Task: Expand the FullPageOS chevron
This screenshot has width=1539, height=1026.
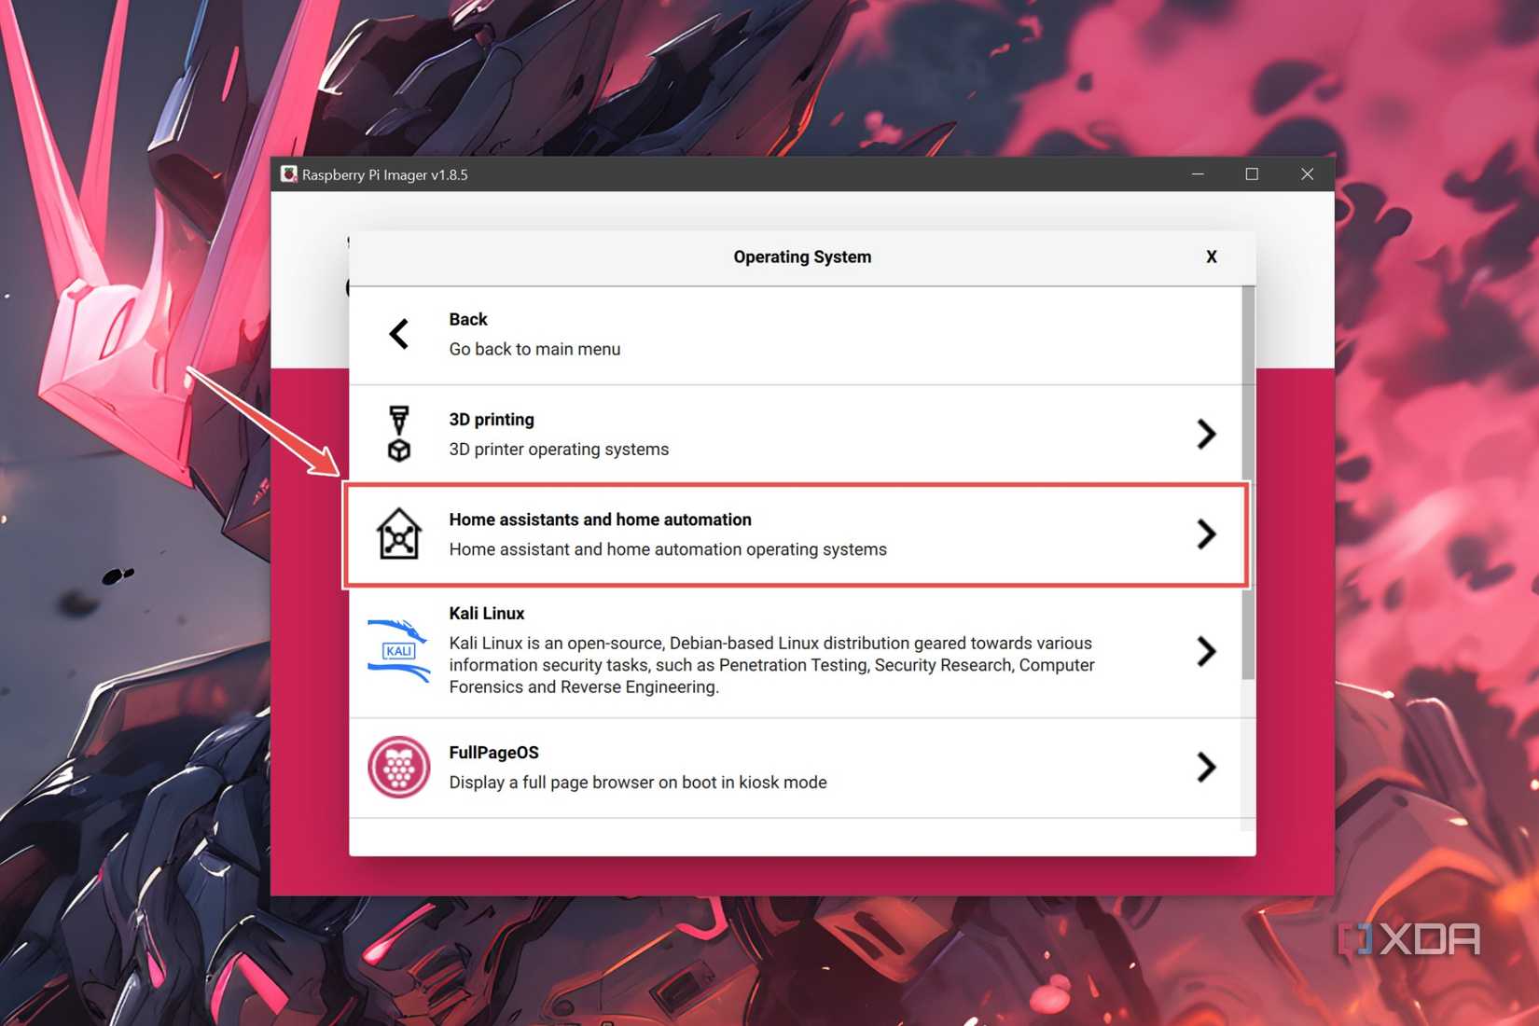Action: click(x=1206, y=767)
